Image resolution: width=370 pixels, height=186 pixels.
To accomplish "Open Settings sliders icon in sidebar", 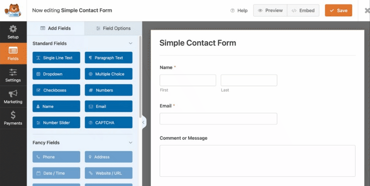I will [x=13, y=75].
